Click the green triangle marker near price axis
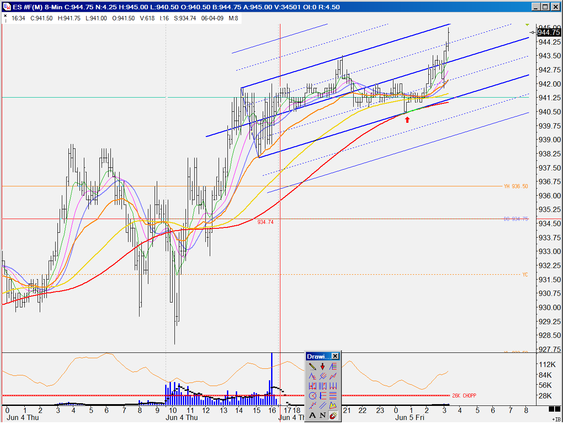 [527, 25]
